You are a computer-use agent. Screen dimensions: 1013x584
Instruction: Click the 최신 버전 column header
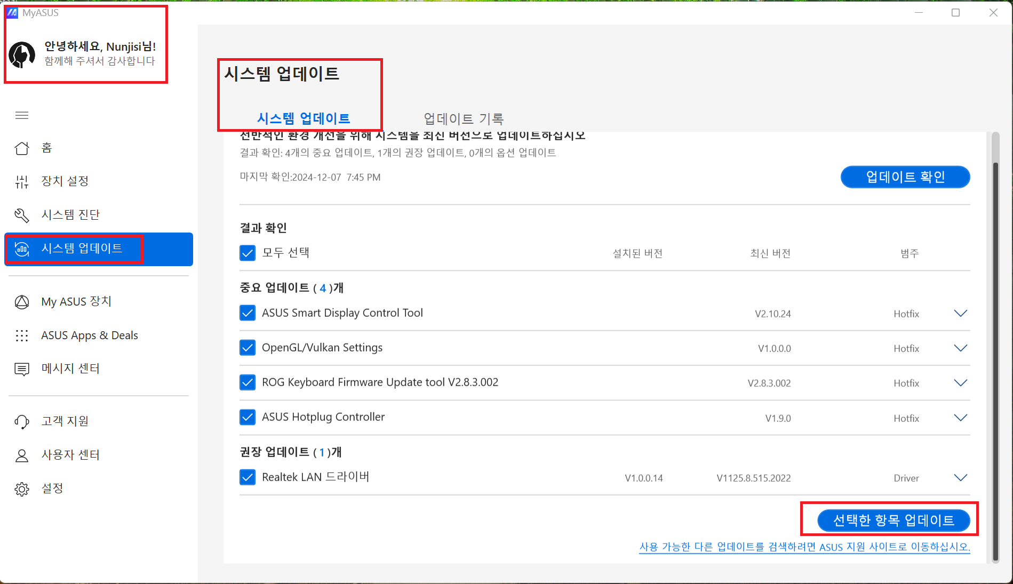coord(770,253)
